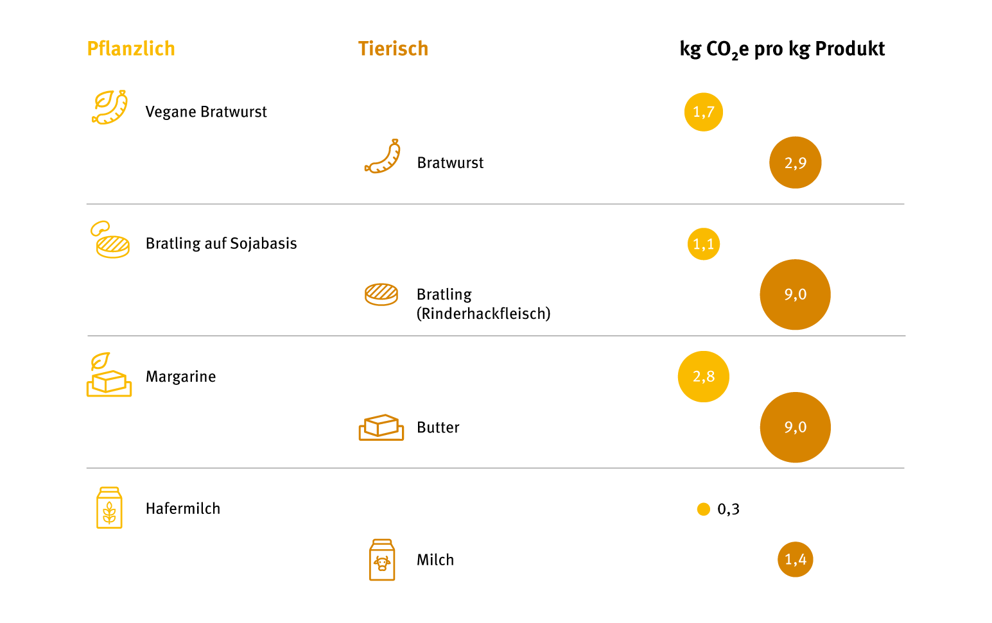Click the 9,0 bubble beside Bratling Rinderhackfleisch
Viewport: 992px width, 623px height.
point(796,294)
